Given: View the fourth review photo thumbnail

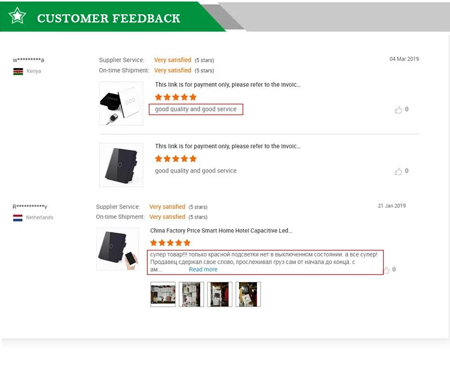Looking at the screenshot, I should [x=248, y=294].
